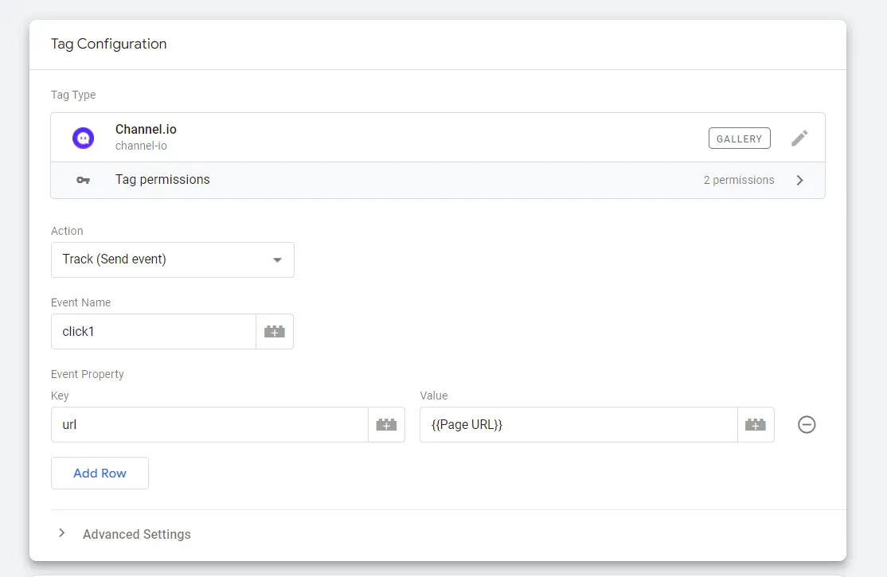Click the Value field containing {{Page URL}}
887x577 pixels.
578,425
